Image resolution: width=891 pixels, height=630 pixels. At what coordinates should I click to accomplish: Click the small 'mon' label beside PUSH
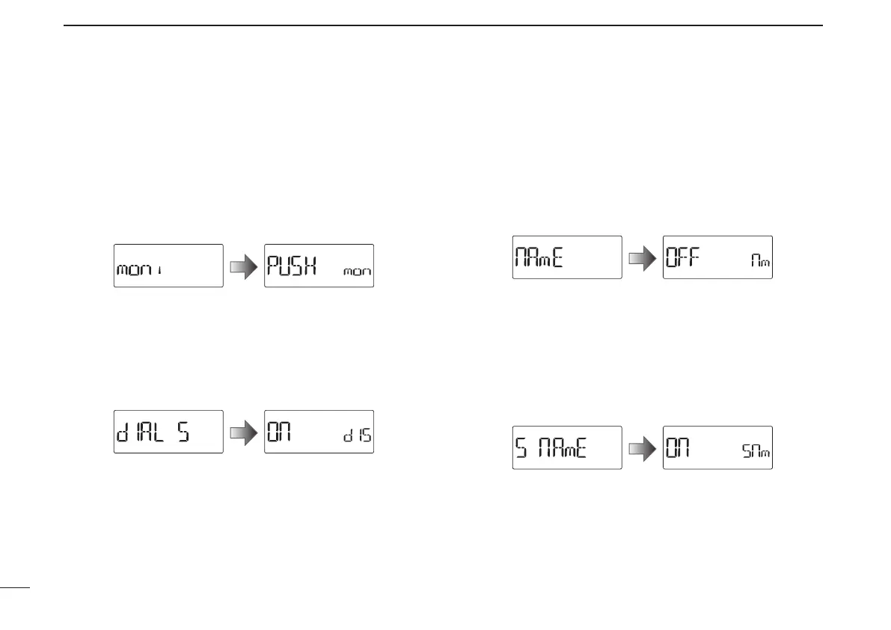[x=358, y=272]
